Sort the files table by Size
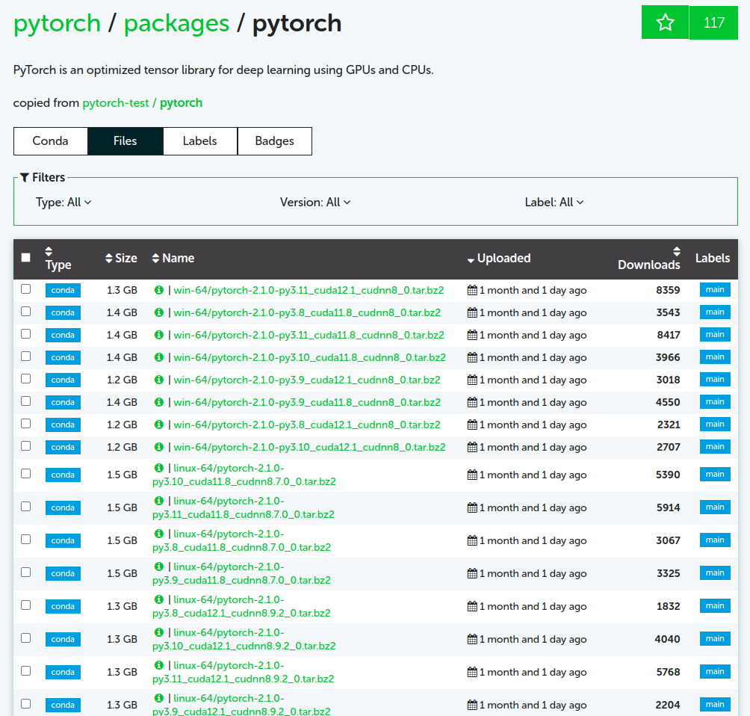This screenshot has height=716, width=750. coord(121,259)
